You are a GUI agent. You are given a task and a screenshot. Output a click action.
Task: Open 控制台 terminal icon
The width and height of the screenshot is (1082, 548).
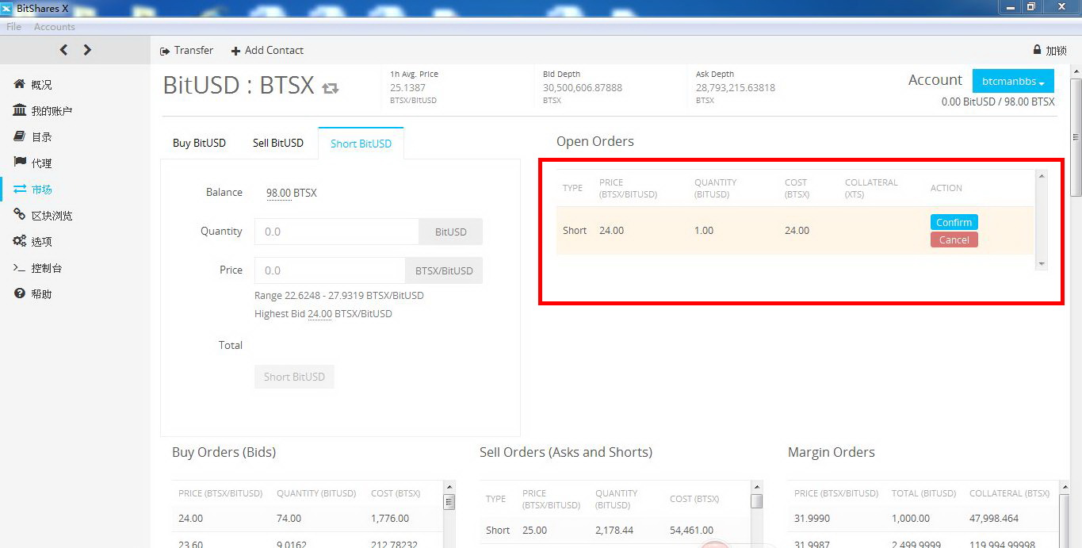(x=20, y=268)
